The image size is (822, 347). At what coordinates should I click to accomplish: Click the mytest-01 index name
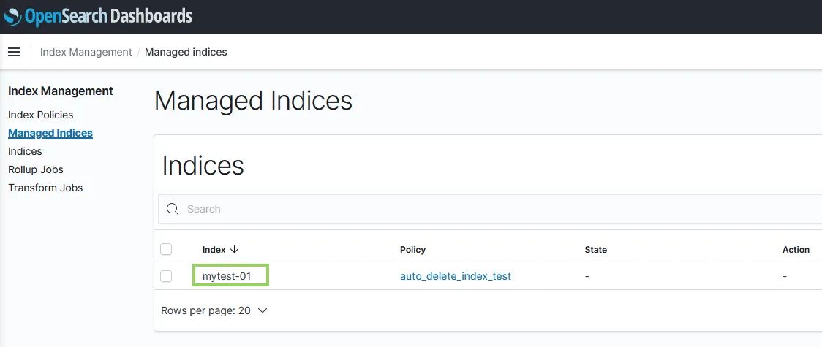pyautogui.click(x=227, y=276)
